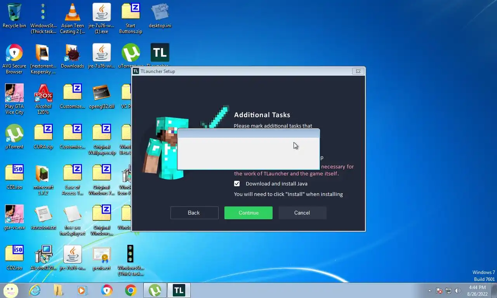
Task: Select the Downloads desktop shortcut icon
Action: pyautogui.click(x=72, y=56)
